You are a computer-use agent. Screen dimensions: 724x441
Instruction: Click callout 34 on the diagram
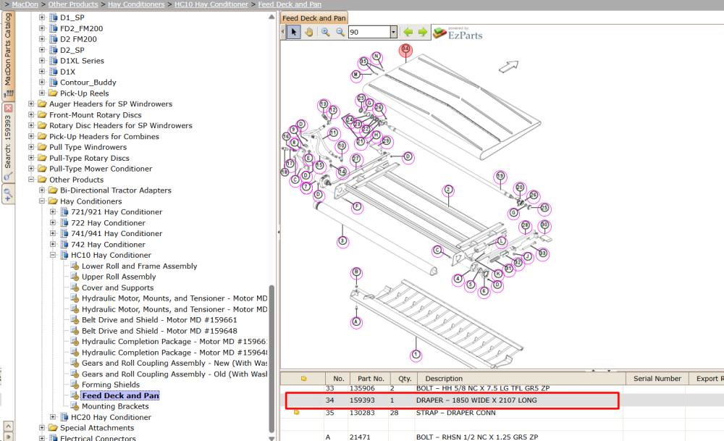(x=405, y=49)
